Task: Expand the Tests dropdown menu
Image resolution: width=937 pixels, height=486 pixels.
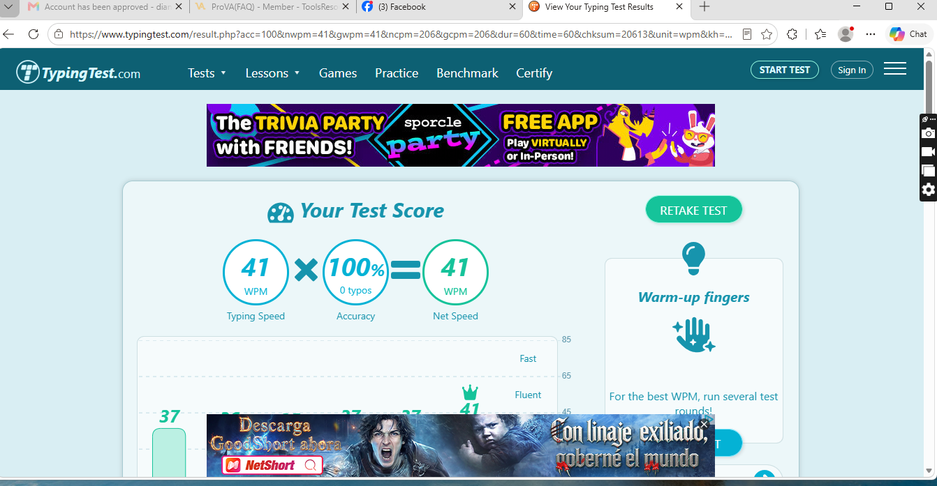Action: pyautogui.click(x=207, y=73)
